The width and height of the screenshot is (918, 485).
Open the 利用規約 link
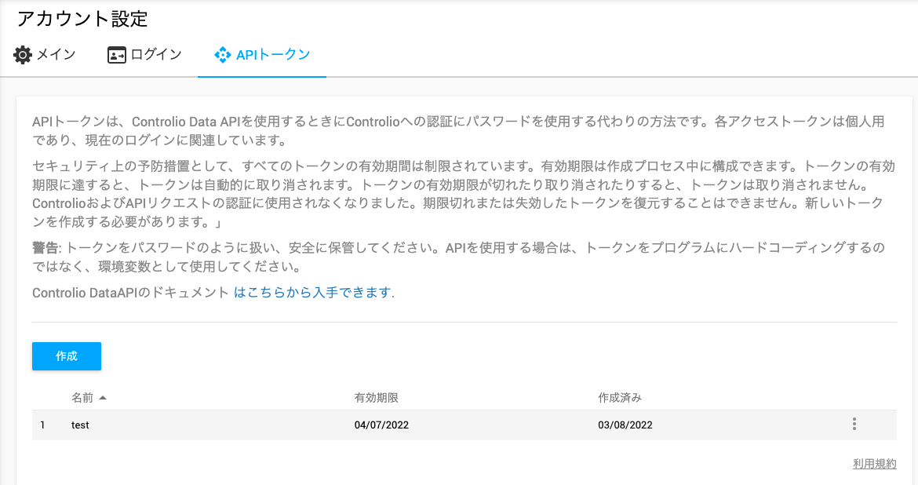coord(875,463)
